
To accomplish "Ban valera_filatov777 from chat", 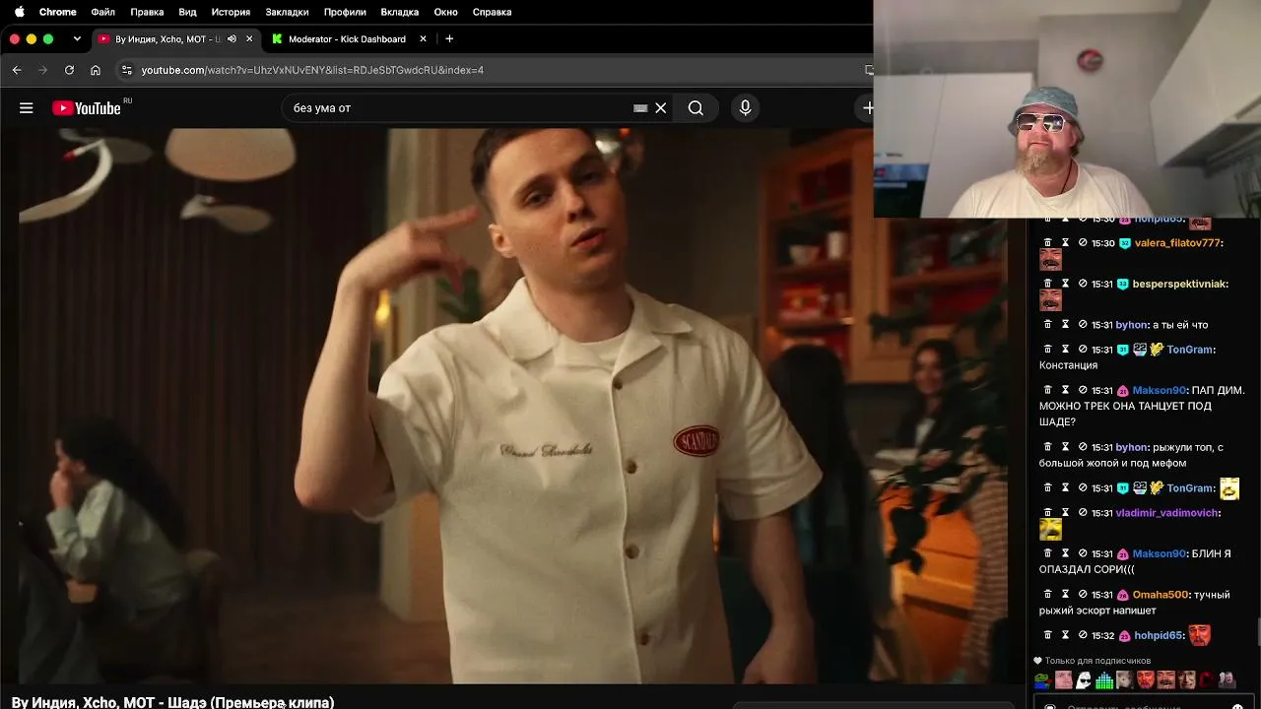I will click(1083, 243).
